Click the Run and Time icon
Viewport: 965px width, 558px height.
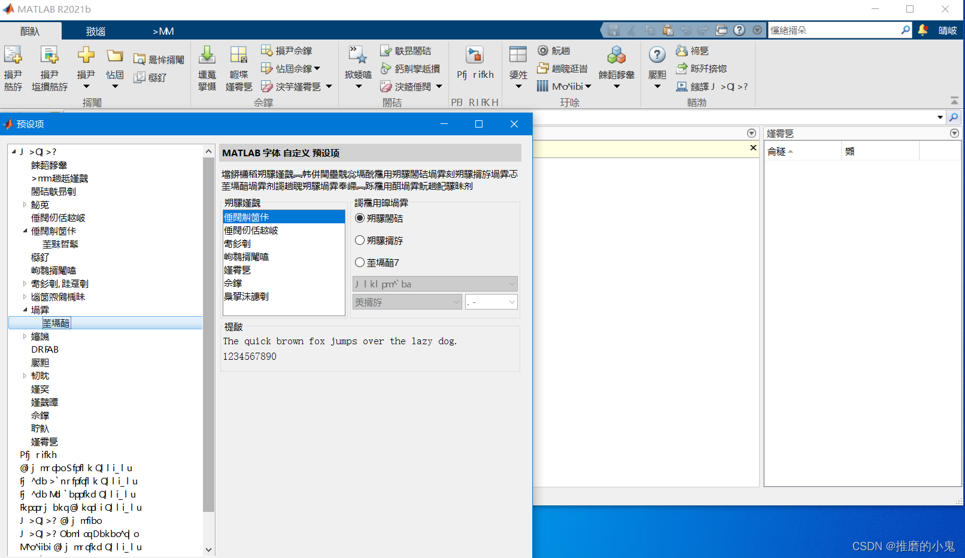(x=386, y=68)
